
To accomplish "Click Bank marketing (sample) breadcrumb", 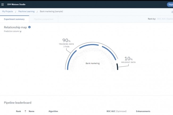I will (51, 11).
